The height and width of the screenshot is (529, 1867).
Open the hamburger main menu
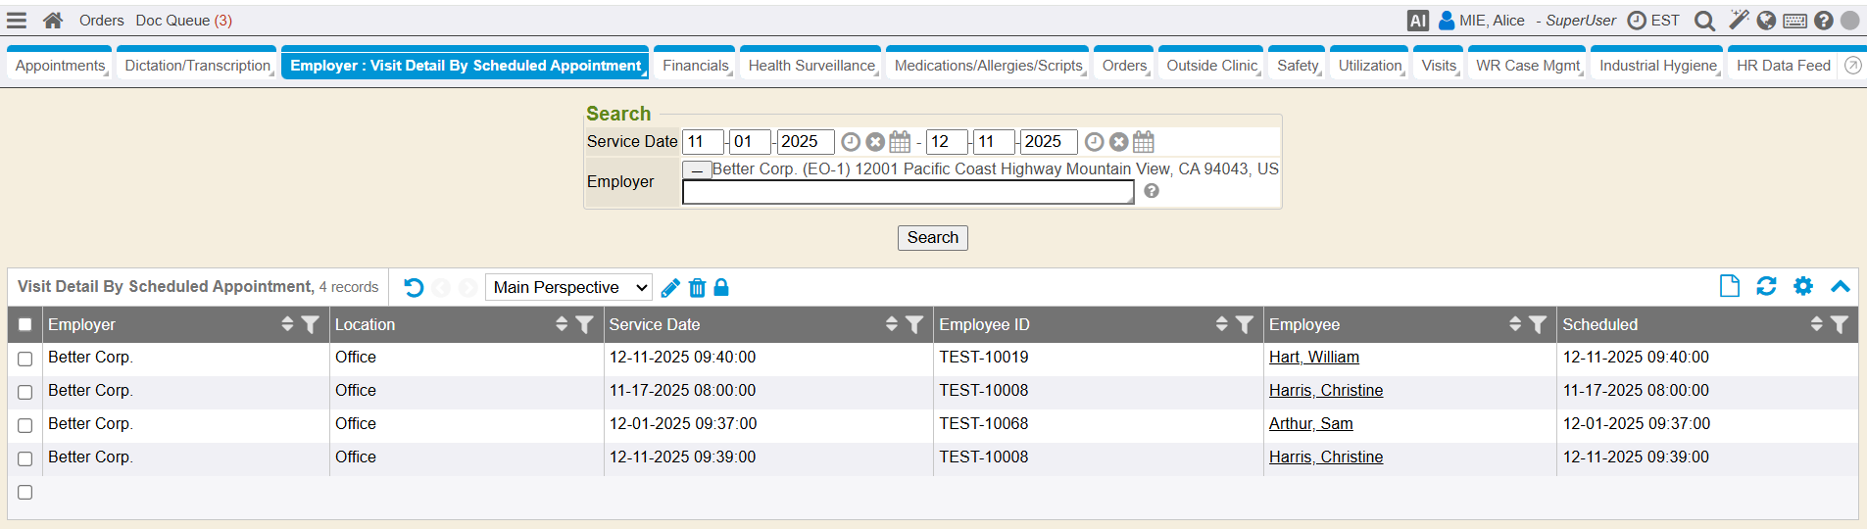(x=17, y=21)
